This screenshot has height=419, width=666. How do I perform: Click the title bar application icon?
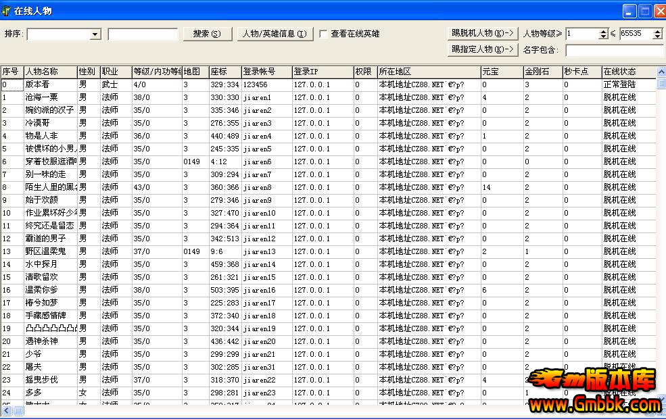[8, 10]
